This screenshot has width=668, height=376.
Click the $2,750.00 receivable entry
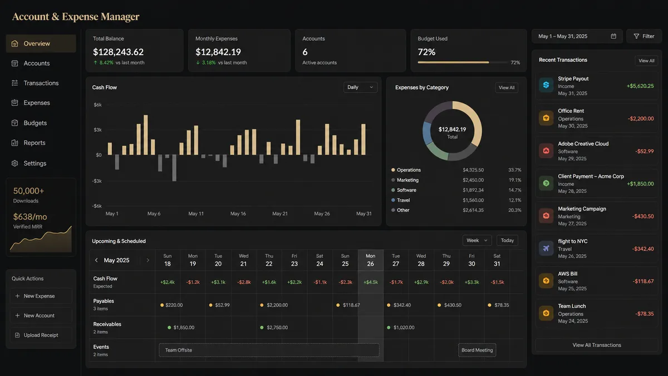point(274,328)
